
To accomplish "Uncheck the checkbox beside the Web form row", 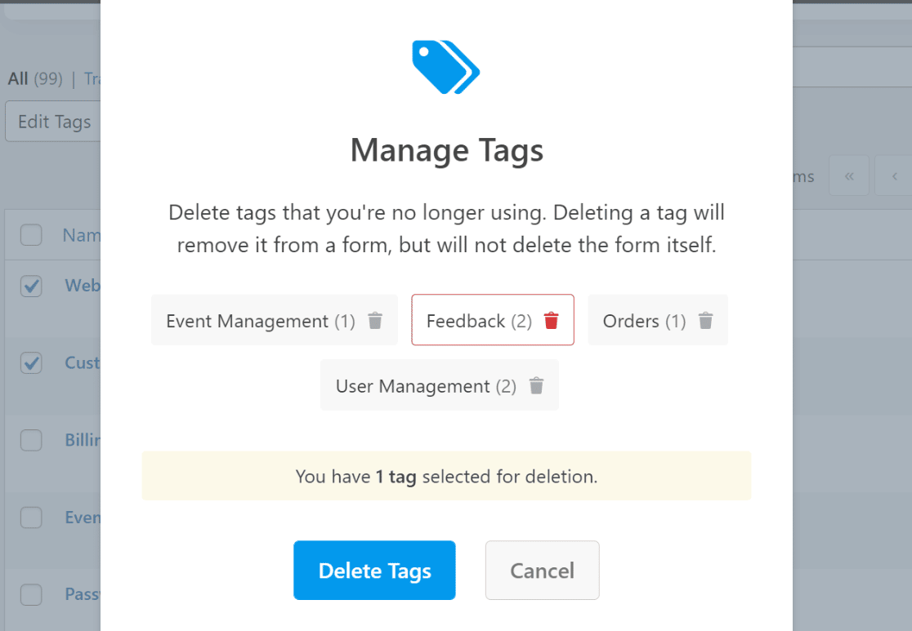I will tap(31, 286).
